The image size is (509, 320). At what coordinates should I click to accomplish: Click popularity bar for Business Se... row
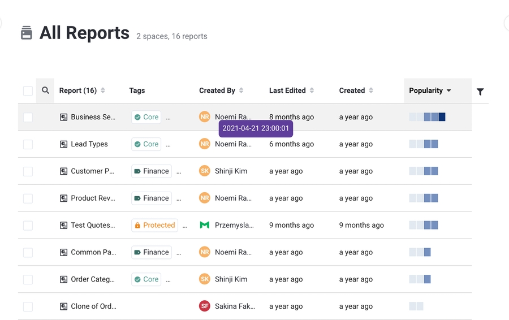pos(427,117)
